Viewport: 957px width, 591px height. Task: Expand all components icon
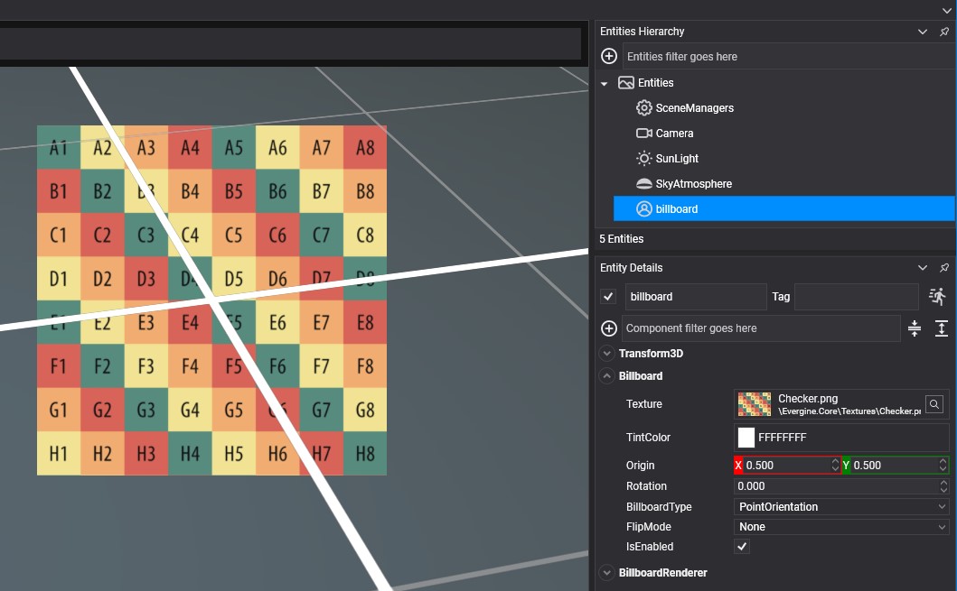pos(941,328)
